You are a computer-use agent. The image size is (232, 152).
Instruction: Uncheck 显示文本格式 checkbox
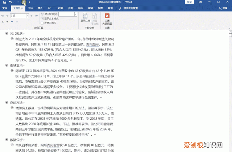point(42,19)
